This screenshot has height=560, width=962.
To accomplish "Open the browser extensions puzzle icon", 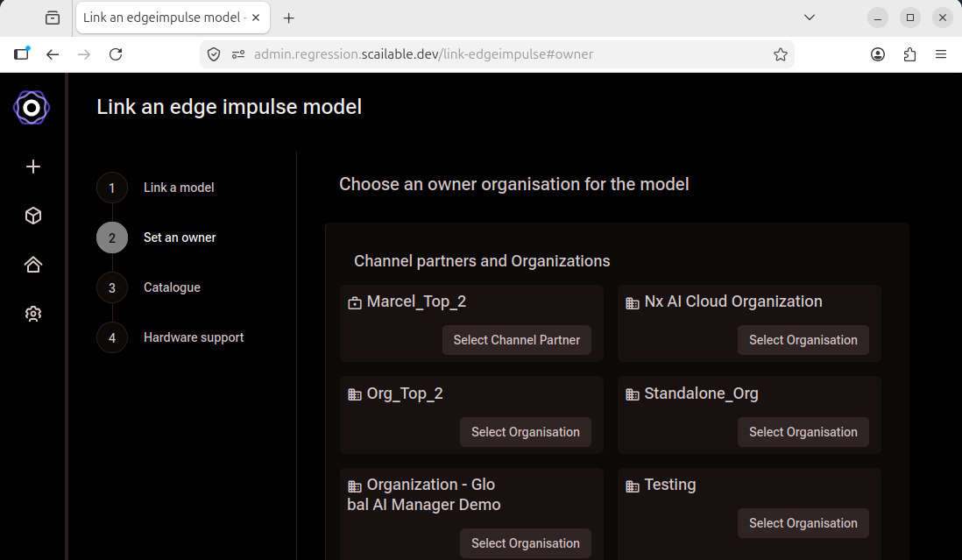I will [909, 54].
